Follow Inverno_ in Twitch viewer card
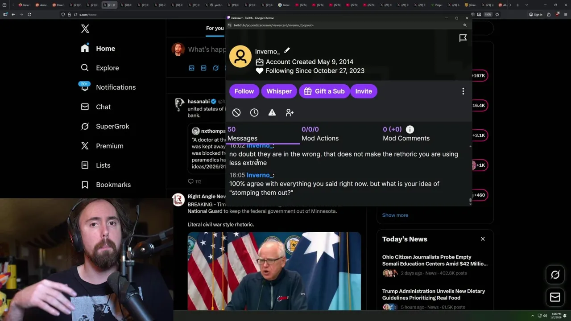The height and width of the screenshot is (321, 571). (x=244, y=91)
